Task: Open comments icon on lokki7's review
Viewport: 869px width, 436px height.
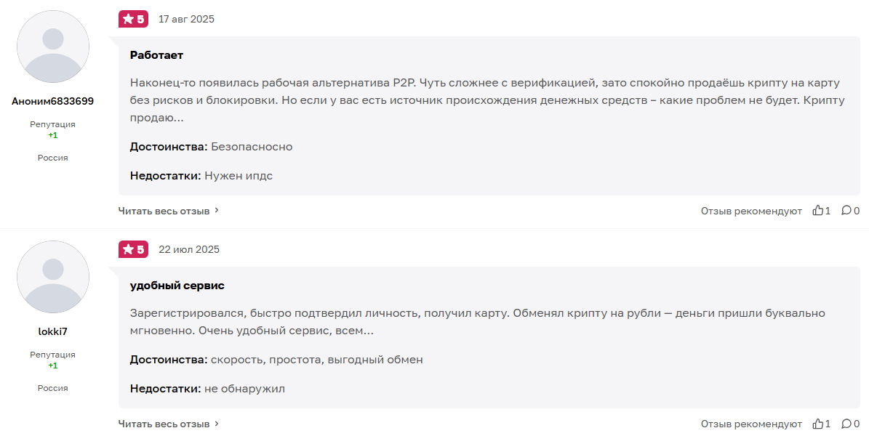Action: pyautogui.click(x=846, y=424)
